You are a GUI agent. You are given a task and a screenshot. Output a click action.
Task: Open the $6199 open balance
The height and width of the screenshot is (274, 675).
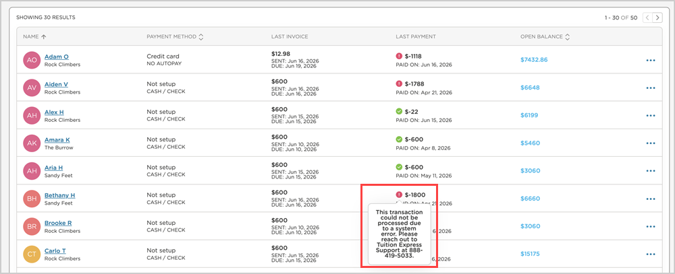[x=529, y=115]
